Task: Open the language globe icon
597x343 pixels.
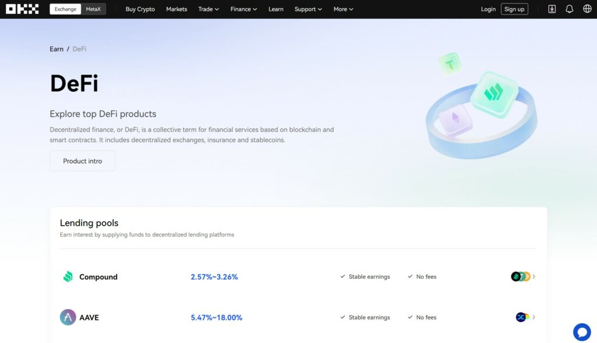Action: (x=587, y=9)
